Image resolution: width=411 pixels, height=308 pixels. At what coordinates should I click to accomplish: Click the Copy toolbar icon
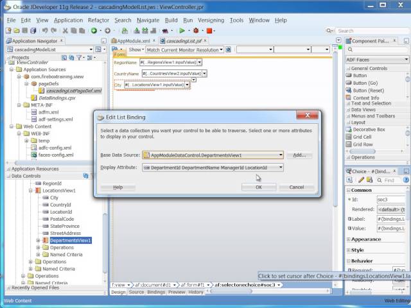[x=74, y=31]
